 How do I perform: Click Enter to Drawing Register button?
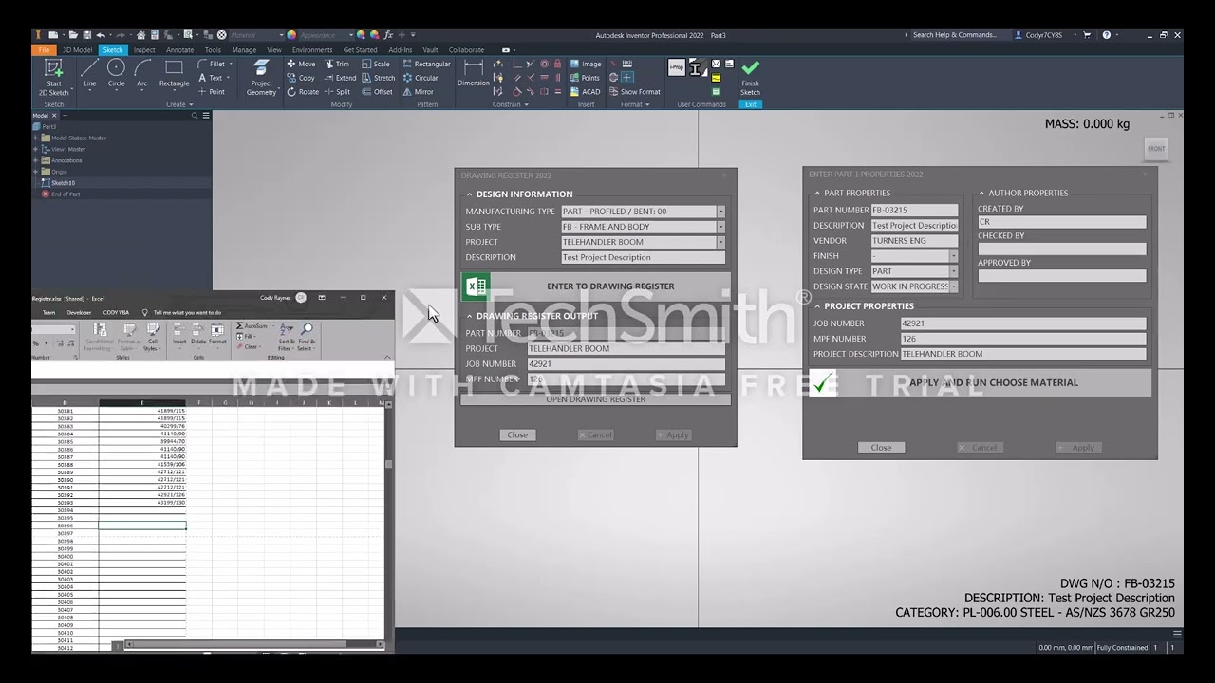pos(596,286)
